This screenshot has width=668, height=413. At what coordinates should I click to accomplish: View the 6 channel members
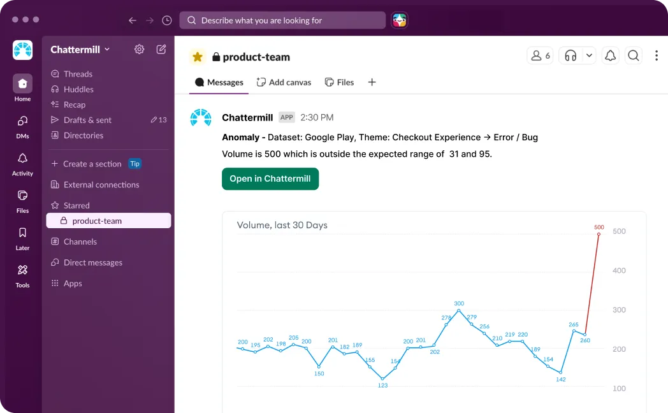(x=540, y=56)
